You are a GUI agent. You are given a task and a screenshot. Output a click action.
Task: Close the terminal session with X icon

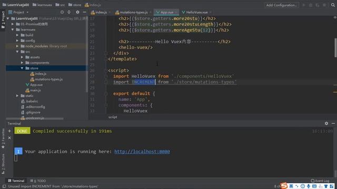[9, 138]
